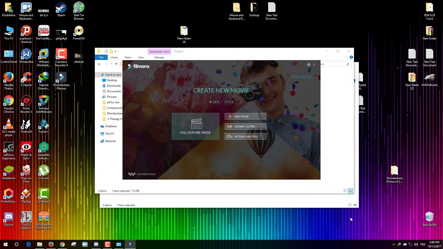Launch Filmora Full Feature Mode
443x249 pixels.
click(x=195, y=126)
